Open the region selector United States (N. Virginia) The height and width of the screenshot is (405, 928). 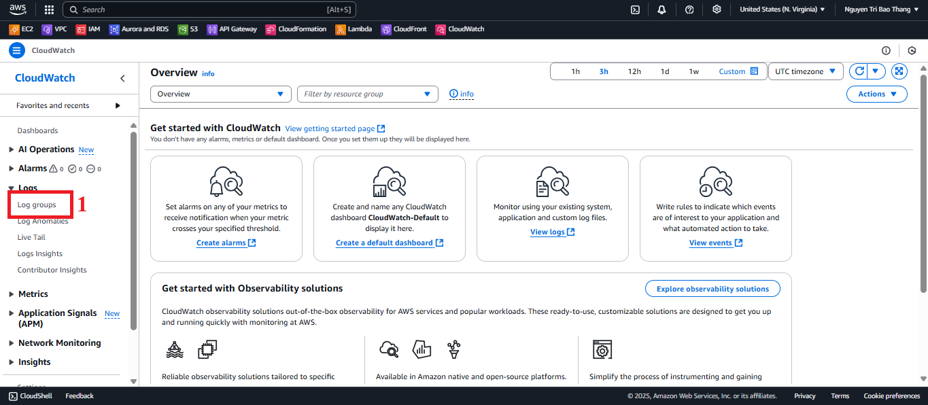[783, 10]
